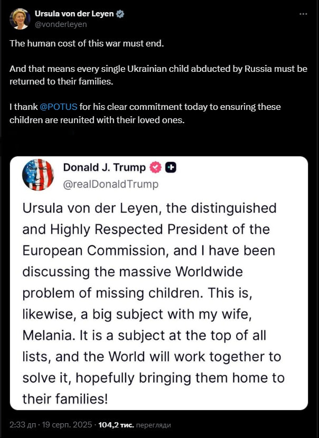Click the 'Donald J. Trump' name in the image
This screenshot has width=319, height=438.
[104, 167]
